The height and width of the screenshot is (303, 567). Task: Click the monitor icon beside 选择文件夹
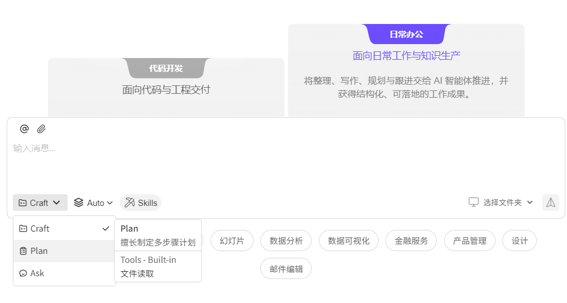pos(474,202)
